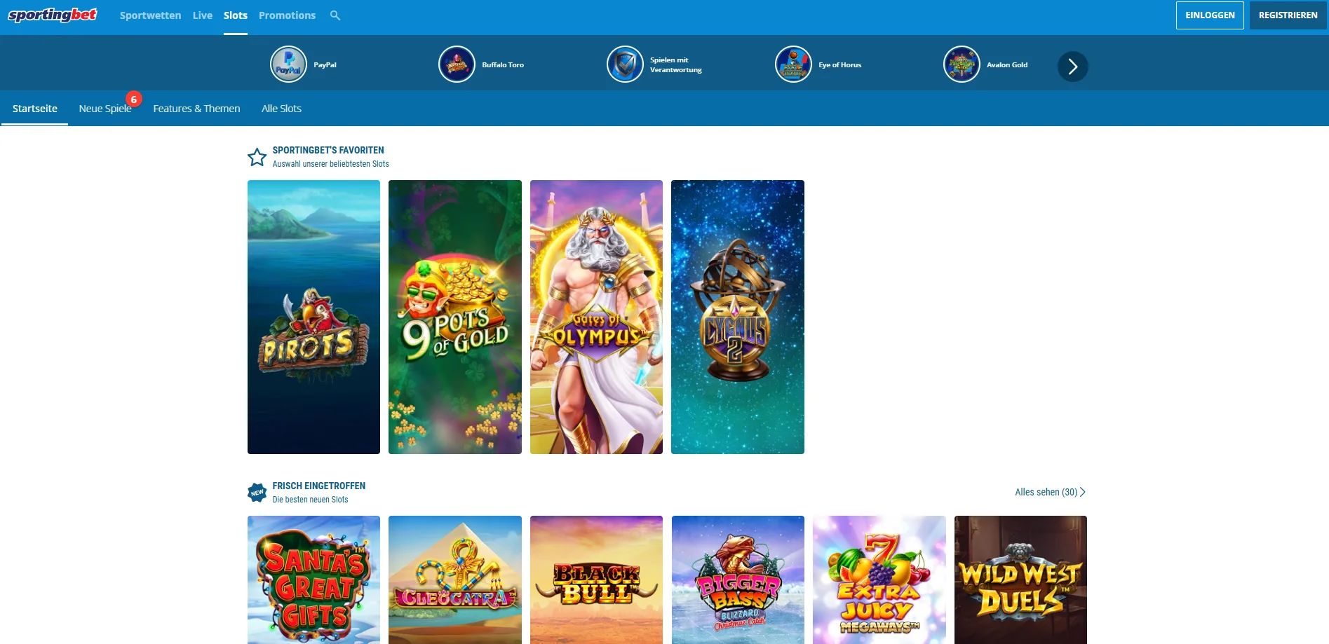The width and height of the screenshot is (1329, 644).
Task: Click the Spielen mit Verantwortung label text
Action: tap(675, 64)
